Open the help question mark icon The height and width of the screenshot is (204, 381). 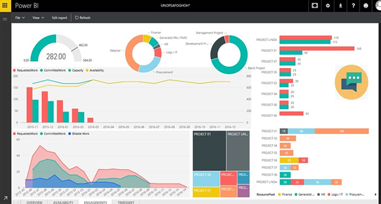pos(353,5)
